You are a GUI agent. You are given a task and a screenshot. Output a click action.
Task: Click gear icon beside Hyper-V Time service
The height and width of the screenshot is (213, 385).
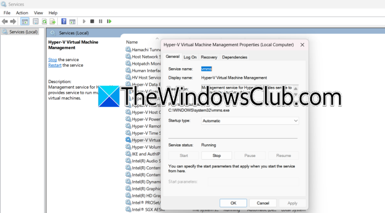[128, 133]
